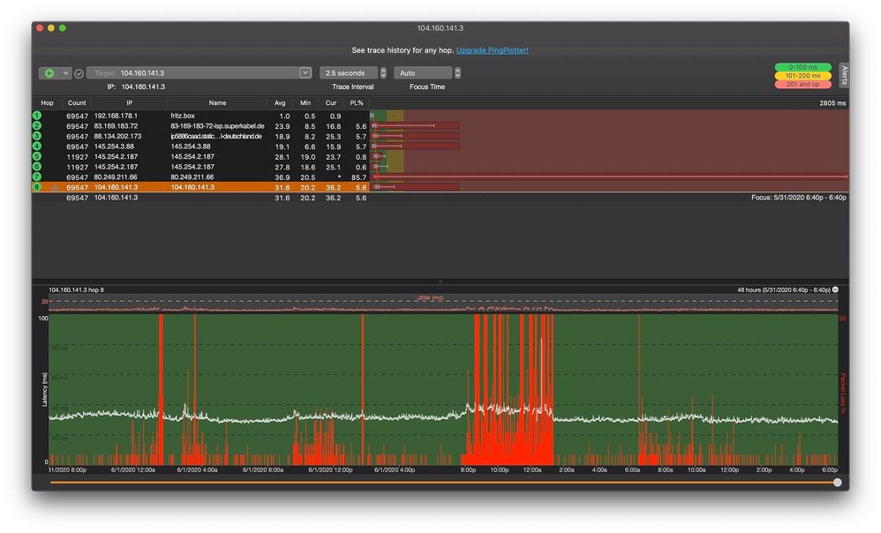Click hop 7 icon with 85.7% packet loss
The width and height of the screenshot is (881, 533).
click(37, 177)
